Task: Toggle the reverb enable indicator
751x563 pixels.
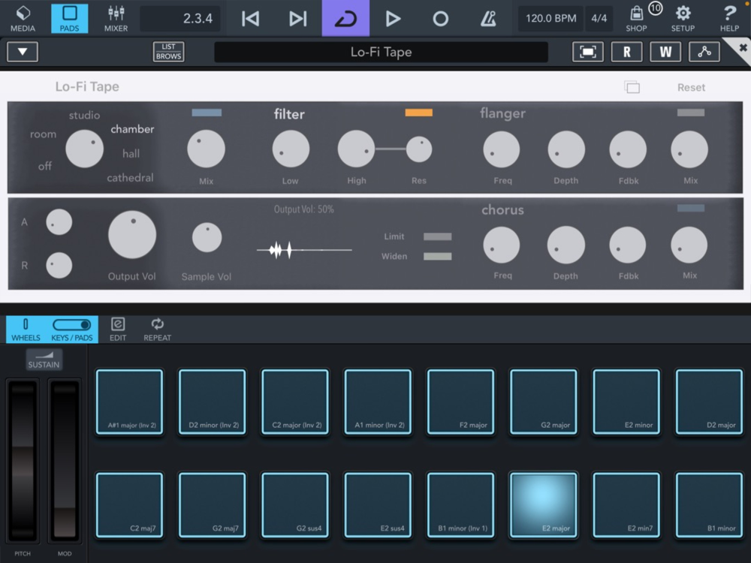Action: coord(207,113)
